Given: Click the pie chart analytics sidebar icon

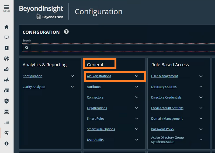Looking at the screenshot, I should coord(6,59).
